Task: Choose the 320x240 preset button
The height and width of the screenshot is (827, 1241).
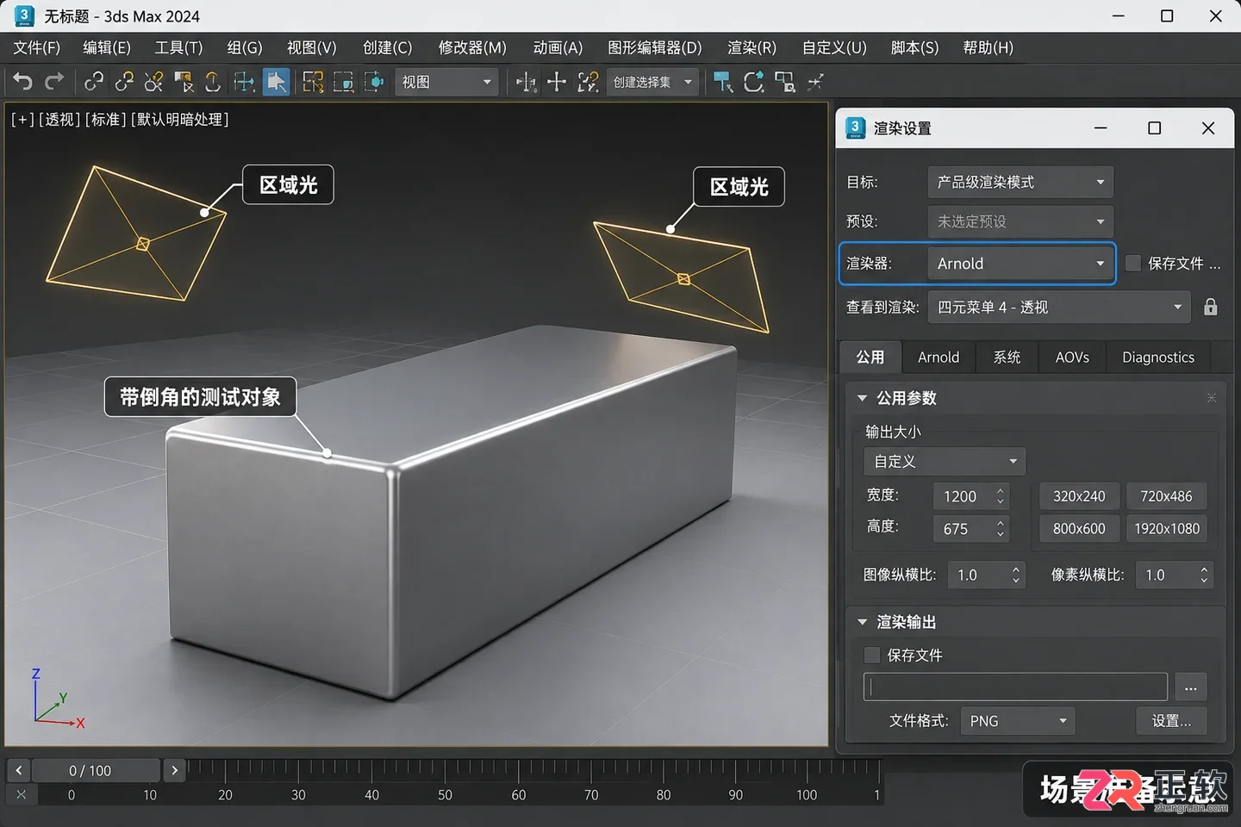Action: pos(1079,496)
